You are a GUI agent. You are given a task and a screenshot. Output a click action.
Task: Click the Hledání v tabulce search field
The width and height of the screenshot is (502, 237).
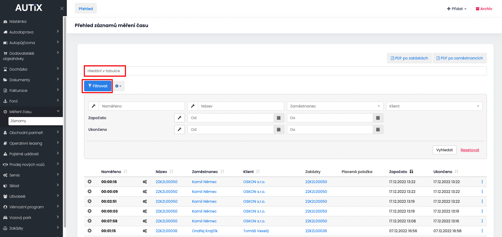285,71
